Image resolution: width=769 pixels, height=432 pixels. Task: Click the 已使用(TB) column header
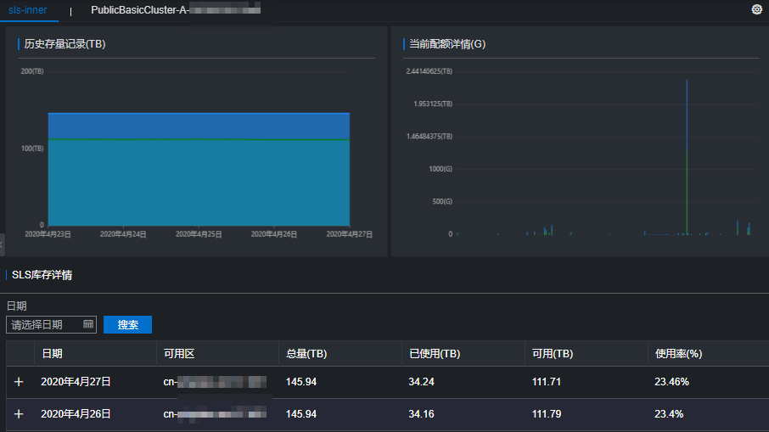[x=435, y=354]
